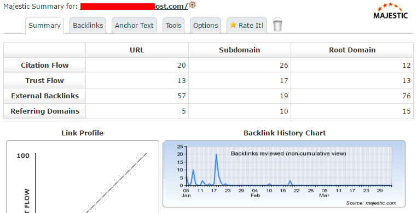The image size is (417, 213).
Task: Open the Anchor Text tab
Action: [x=134, y=26]
